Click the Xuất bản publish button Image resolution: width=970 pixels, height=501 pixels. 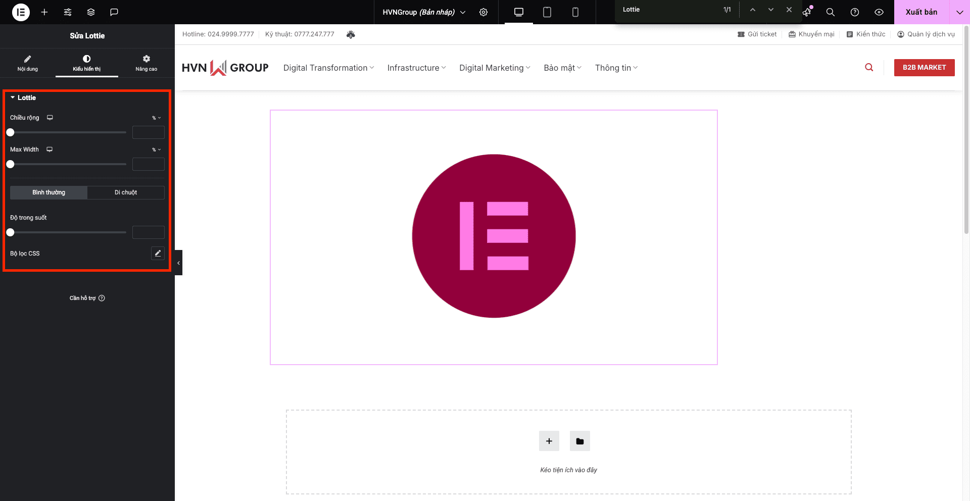[921, 12]
